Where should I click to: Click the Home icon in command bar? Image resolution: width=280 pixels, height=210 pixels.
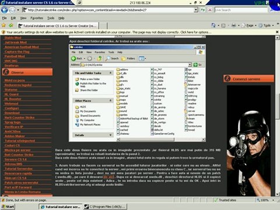point(213,26)
